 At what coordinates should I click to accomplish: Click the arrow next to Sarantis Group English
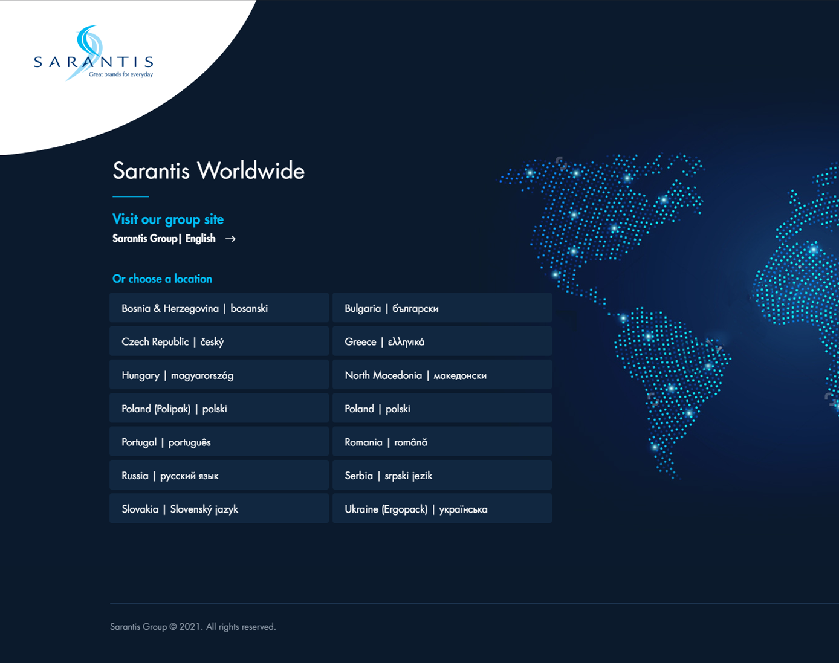[x=230, y=238]
